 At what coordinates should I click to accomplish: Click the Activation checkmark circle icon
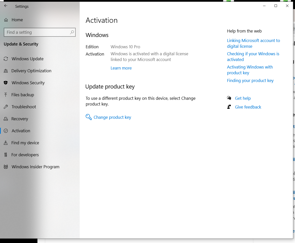point(6,131)
